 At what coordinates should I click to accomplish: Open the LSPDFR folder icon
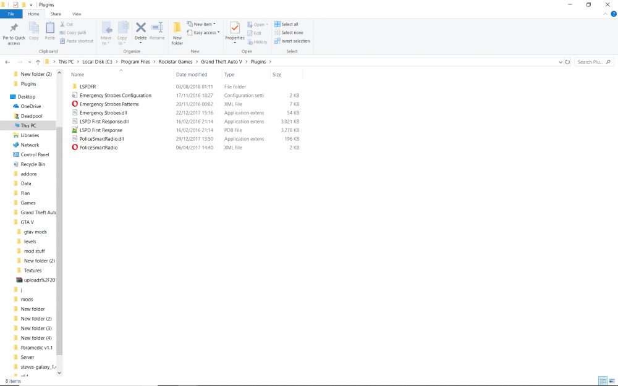click(75, 86)
